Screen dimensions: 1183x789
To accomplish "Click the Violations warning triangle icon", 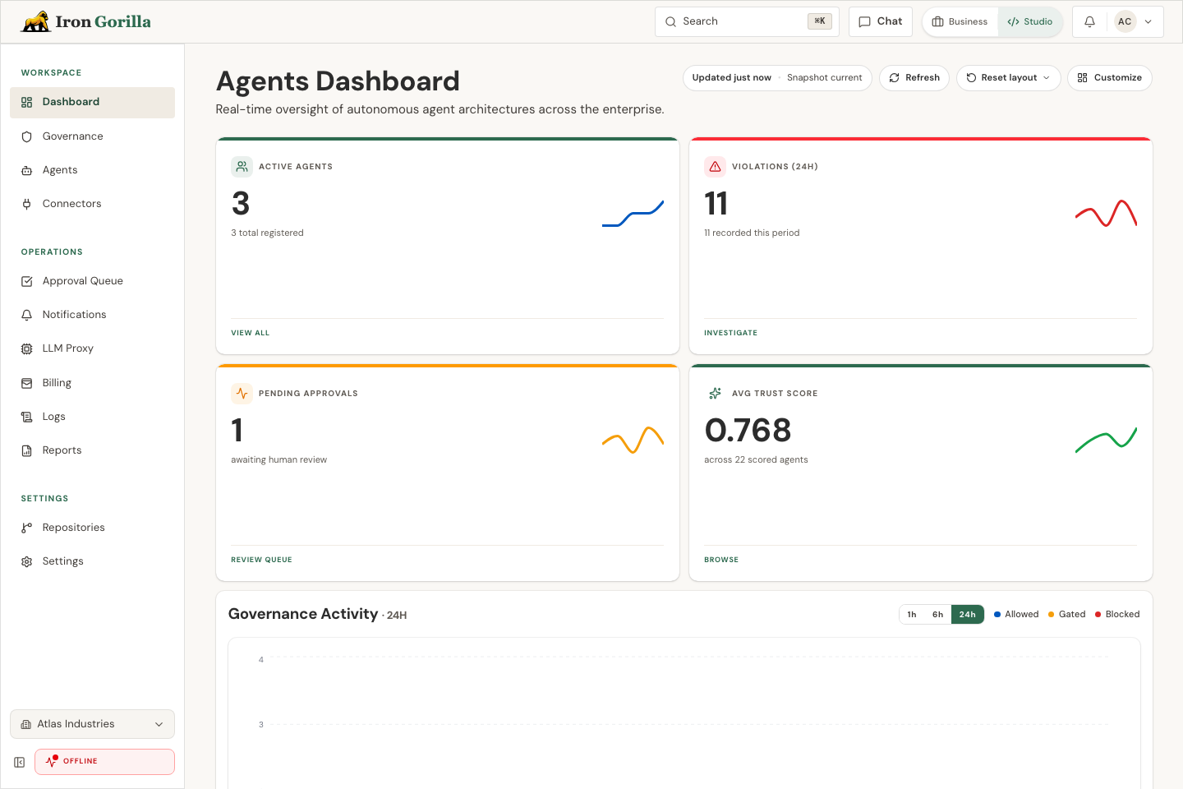I will point(715,167).
